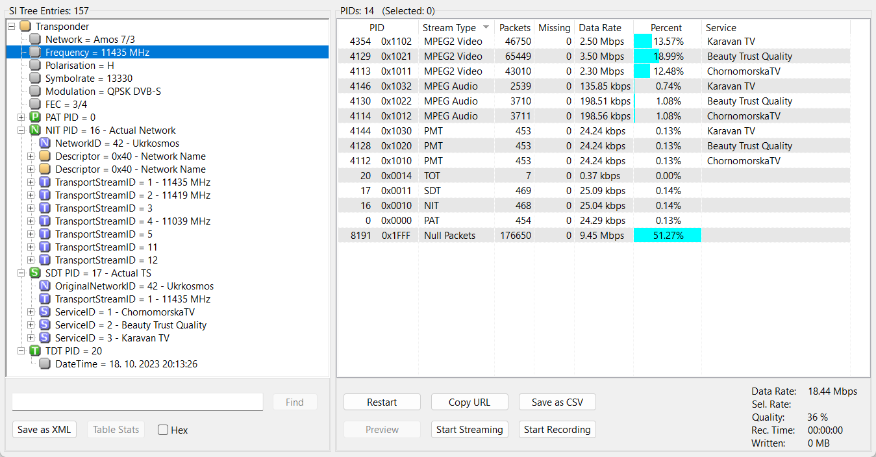Collapse the Transponder tree node
This screenshot has height=457, width=876.
click(x=12, y=27)
